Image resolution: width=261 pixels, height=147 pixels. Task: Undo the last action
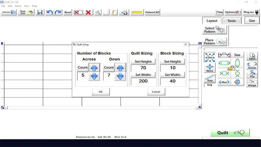(50, 12)
